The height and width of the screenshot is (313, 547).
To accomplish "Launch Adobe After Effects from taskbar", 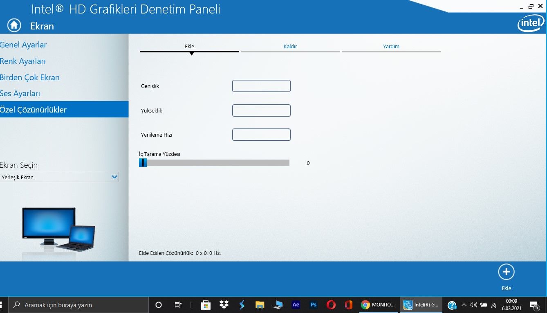I will pos(296,305).
